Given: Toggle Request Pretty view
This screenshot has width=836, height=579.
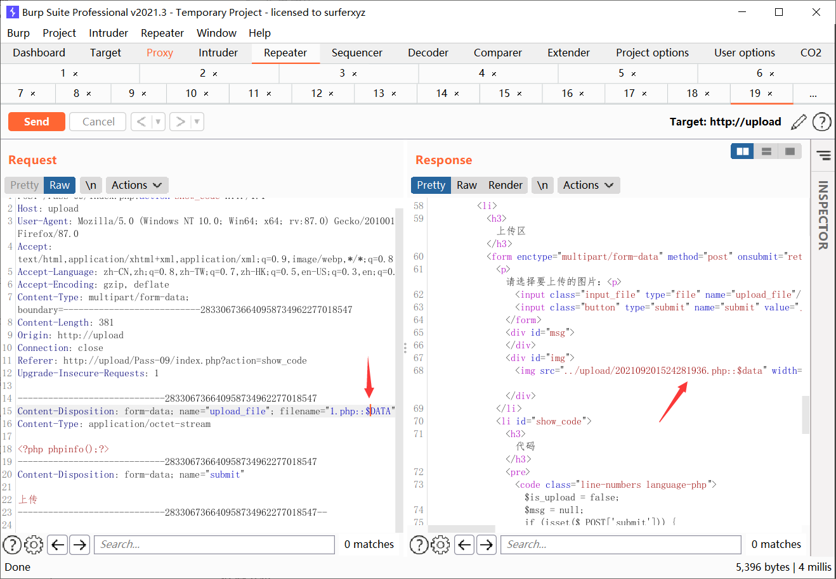Looking at the screenshot, I should point(25,185).
